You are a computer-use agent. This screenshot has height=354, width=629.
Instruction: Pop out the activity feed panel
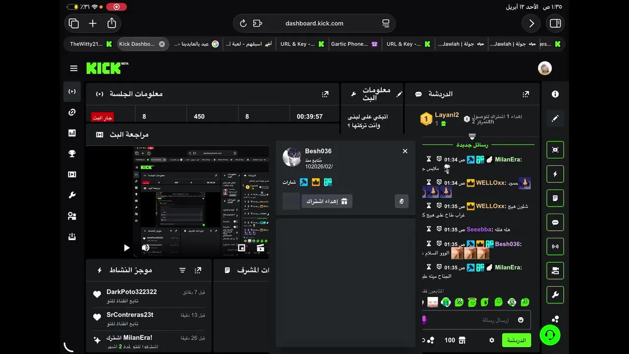click(198, 270)
